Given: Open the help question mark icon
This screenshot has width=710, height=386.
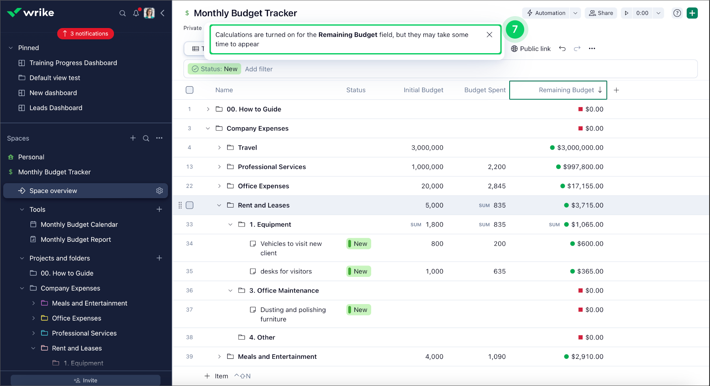Looking at the screenshot, I should coord(677,13).
